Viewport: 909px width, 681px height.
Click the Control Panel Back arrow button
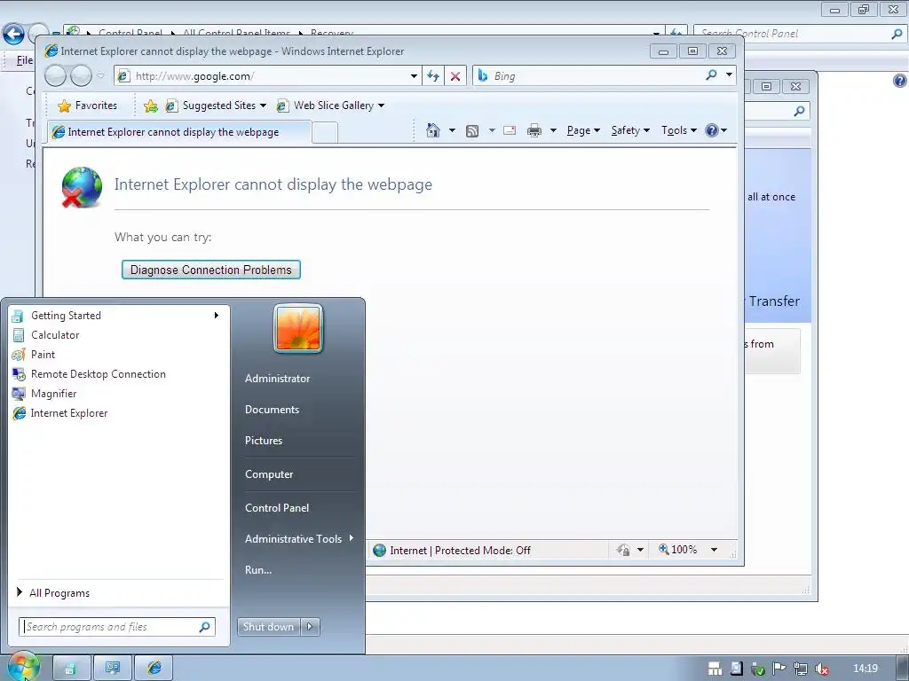[x=13, y=34]
